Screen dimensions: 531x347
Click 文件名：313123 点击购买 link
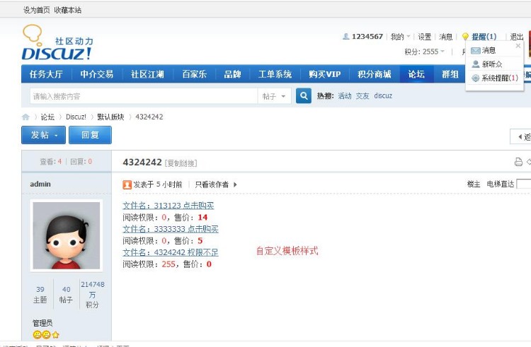click(169, 206)
